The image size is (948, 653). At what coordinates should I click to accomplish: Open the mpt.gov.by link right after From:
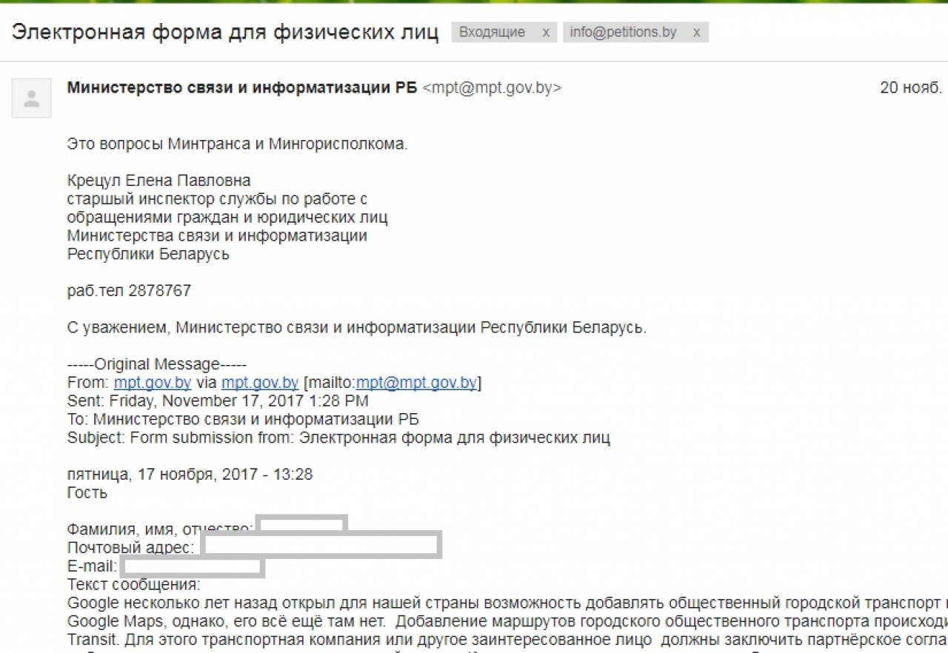coord(153,383)
